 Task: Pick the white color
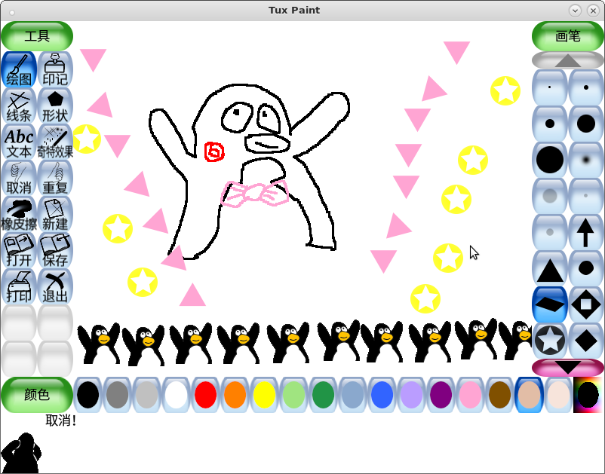coord(176,395)
